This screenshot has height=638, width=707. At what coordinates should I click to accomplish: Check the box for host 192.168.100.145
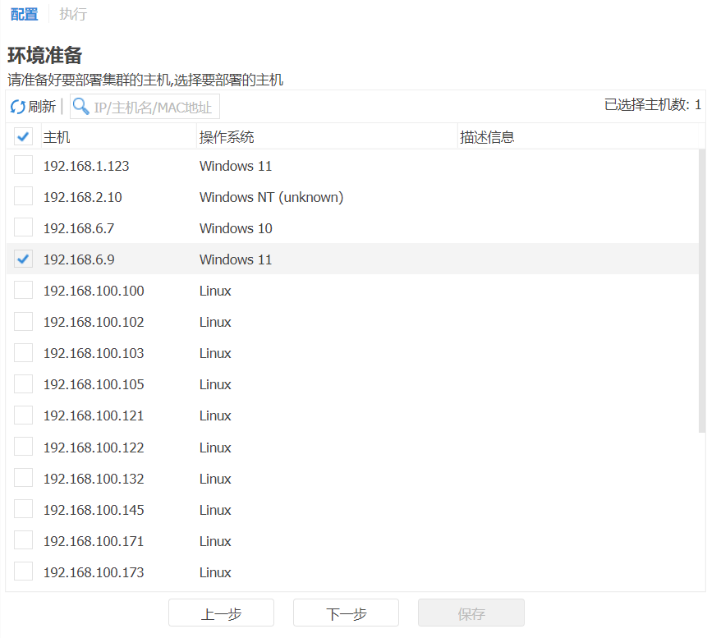coord(24,510)
